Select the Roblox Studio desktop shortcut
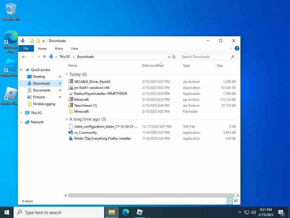This screenshot has height=218, width=290. [9, 68]
